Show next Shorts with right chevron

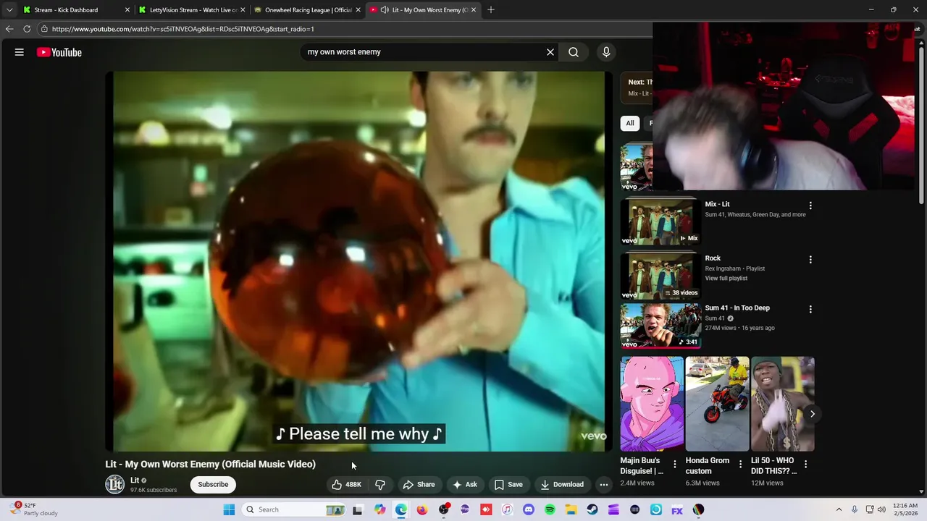pyautogui.click(x=813, y=414)
